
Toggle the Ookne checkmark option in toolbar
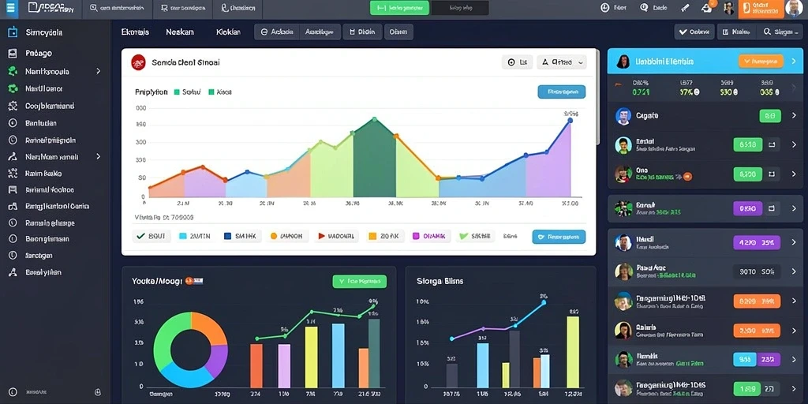[694, 32]
